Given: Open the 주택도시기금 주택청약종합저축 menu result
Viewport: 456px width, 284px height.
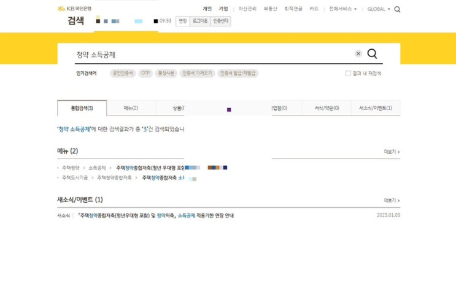Looking at the screenshot, I should pos(163,178).
